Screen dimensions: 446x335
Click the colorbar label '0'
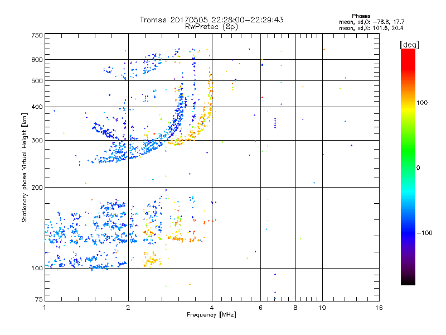click(418, 168)
